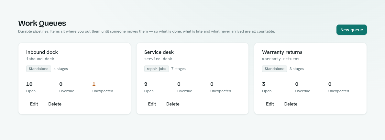Click the '3 stages' label
Image resolution: width=385 pixels, height=140 pixels.
297,69
